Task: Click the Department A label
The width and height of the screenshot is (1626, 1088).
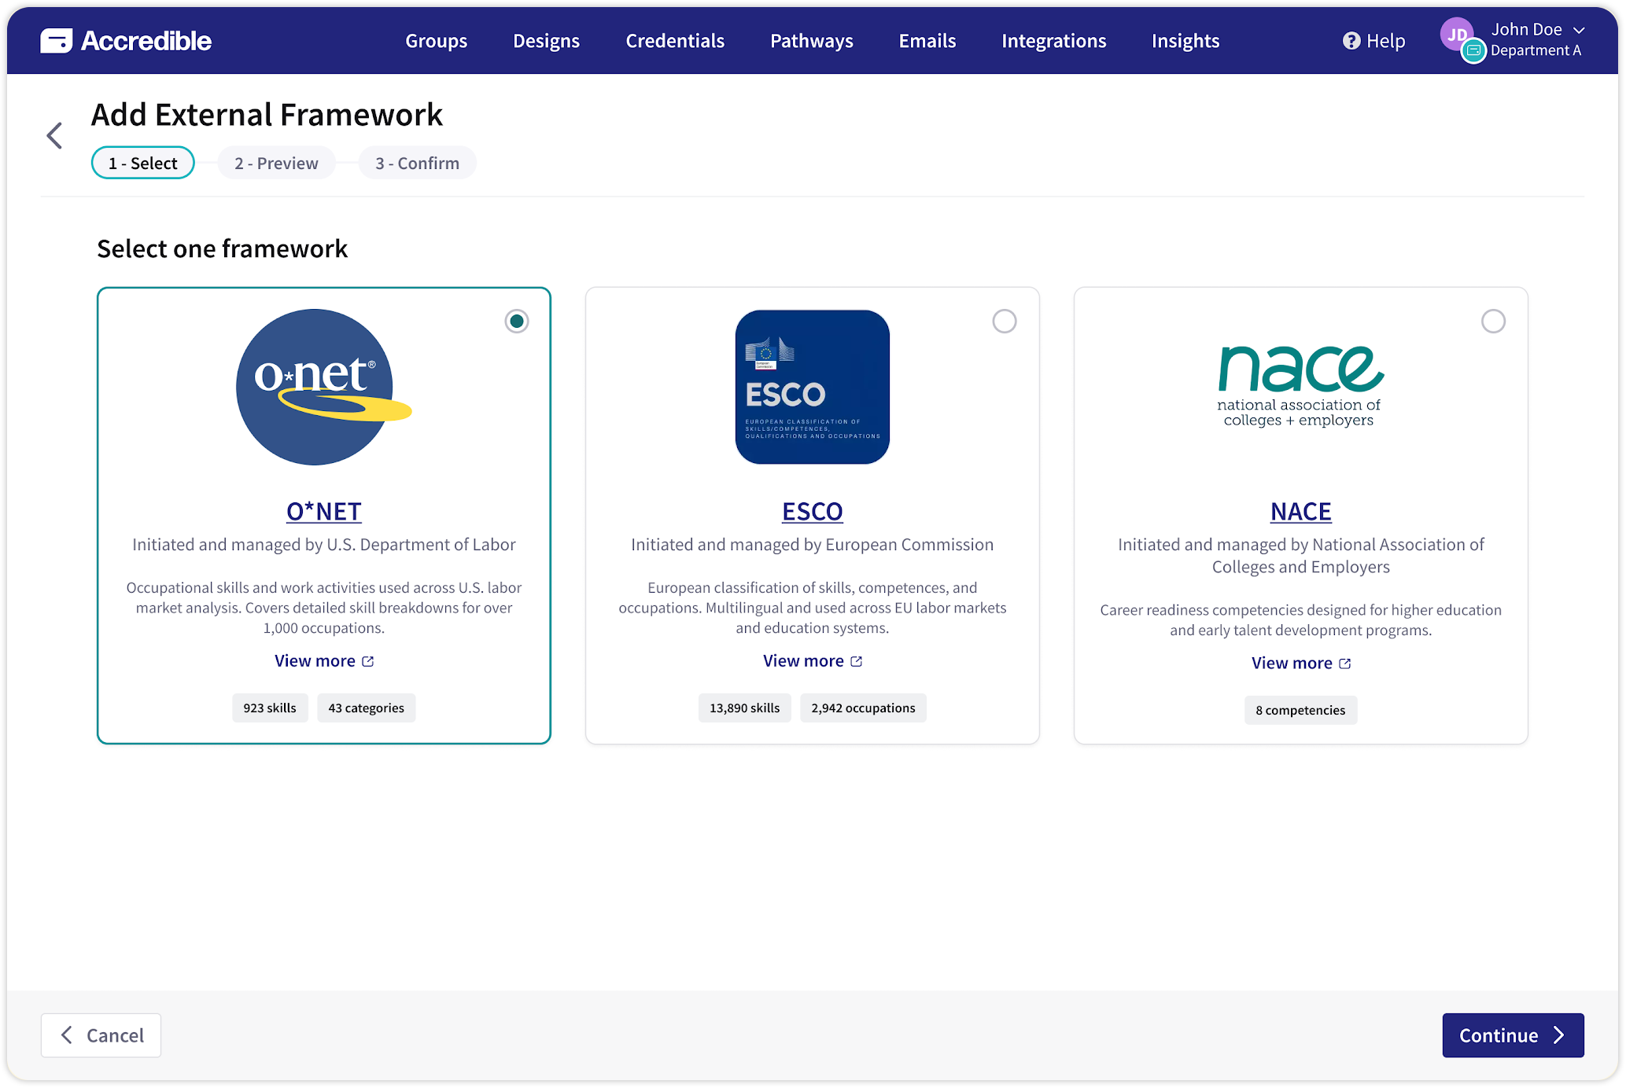Action: click(x=1536, y=51)
